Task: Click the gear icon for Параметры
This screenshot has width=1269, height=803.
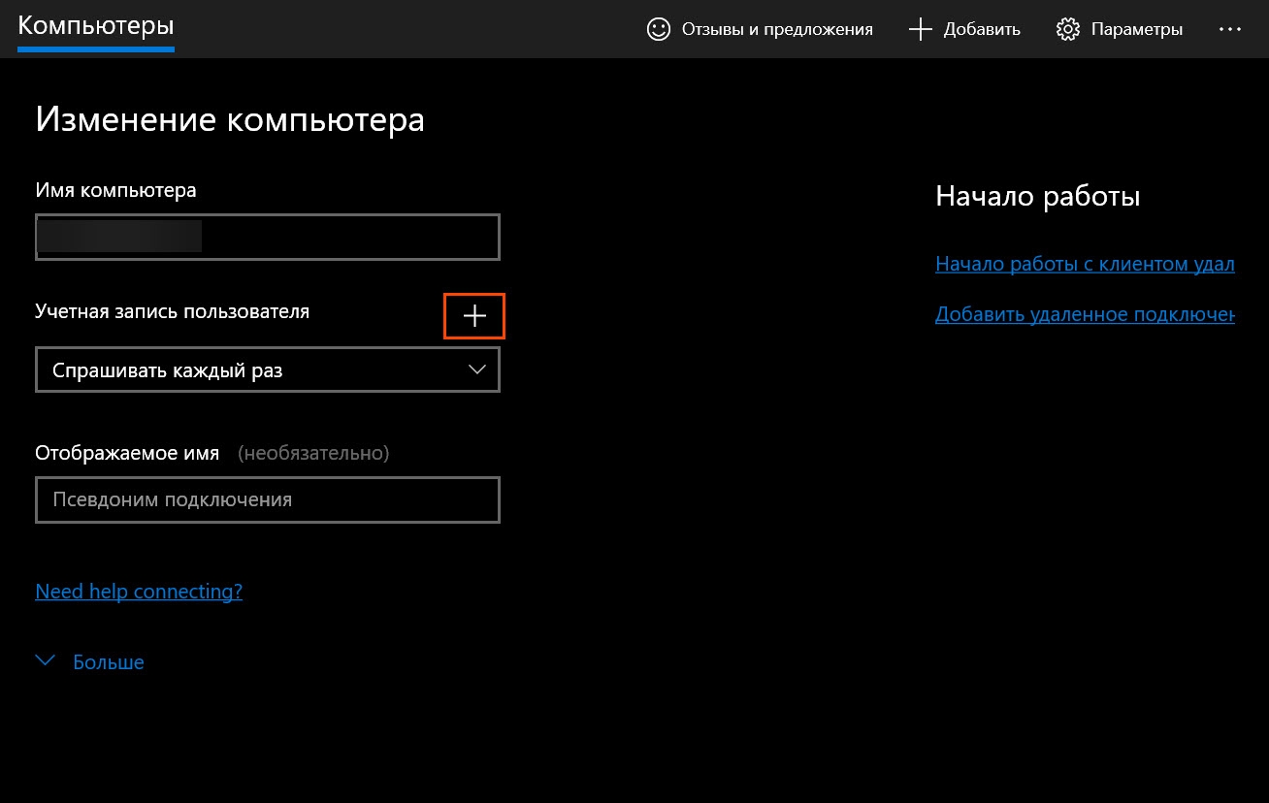Action: pyautogui.click(x=1068, y=29)
